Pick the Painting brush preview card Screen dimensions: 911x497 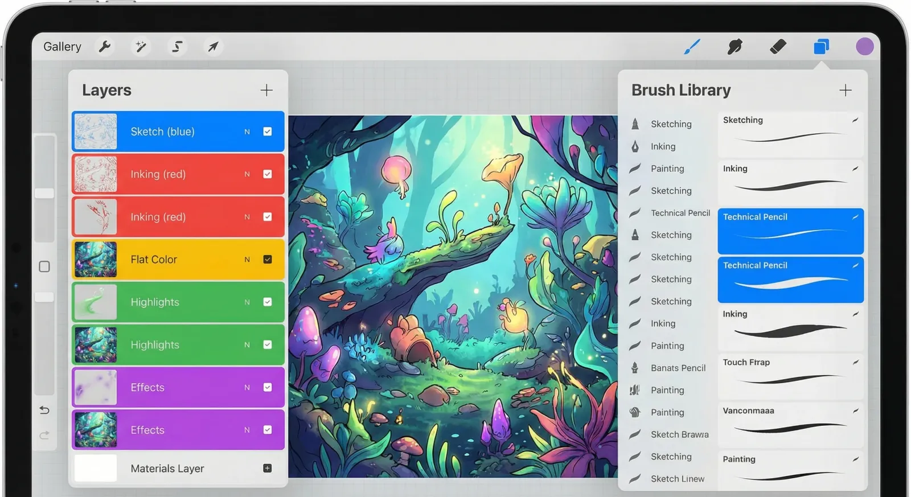791,470
